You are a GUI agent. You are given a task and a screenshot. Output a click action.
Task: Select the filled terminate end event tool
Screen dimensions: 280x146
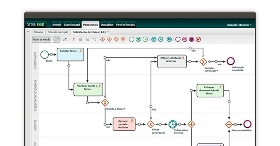(x=191, y=39)
